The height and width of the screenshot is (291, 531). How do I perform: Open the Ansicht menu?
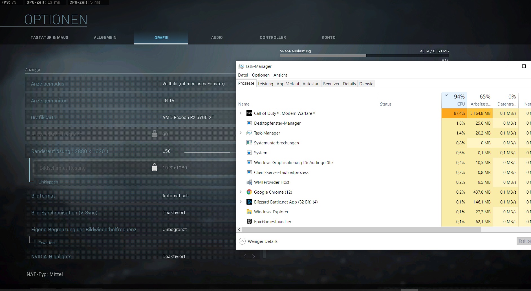coord(280,75)
